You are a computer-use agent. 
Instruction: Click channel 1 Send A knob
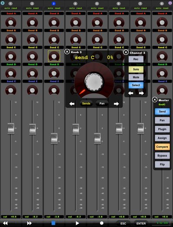tap(11, 22)
